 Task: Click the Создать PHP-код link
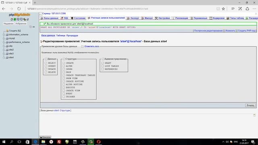(246, 31)
